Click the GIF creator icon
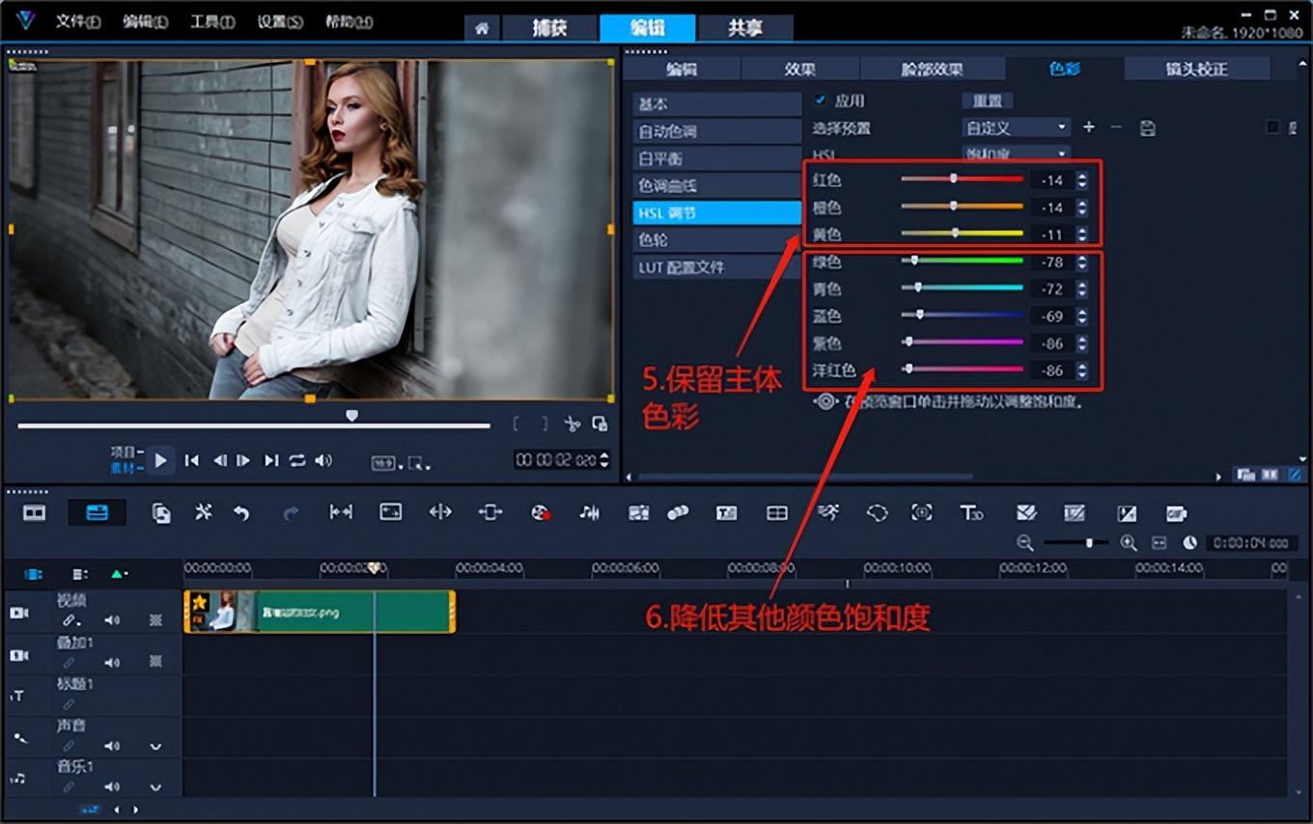Viewport: 1313px width, 824px height. (1176, 513)
